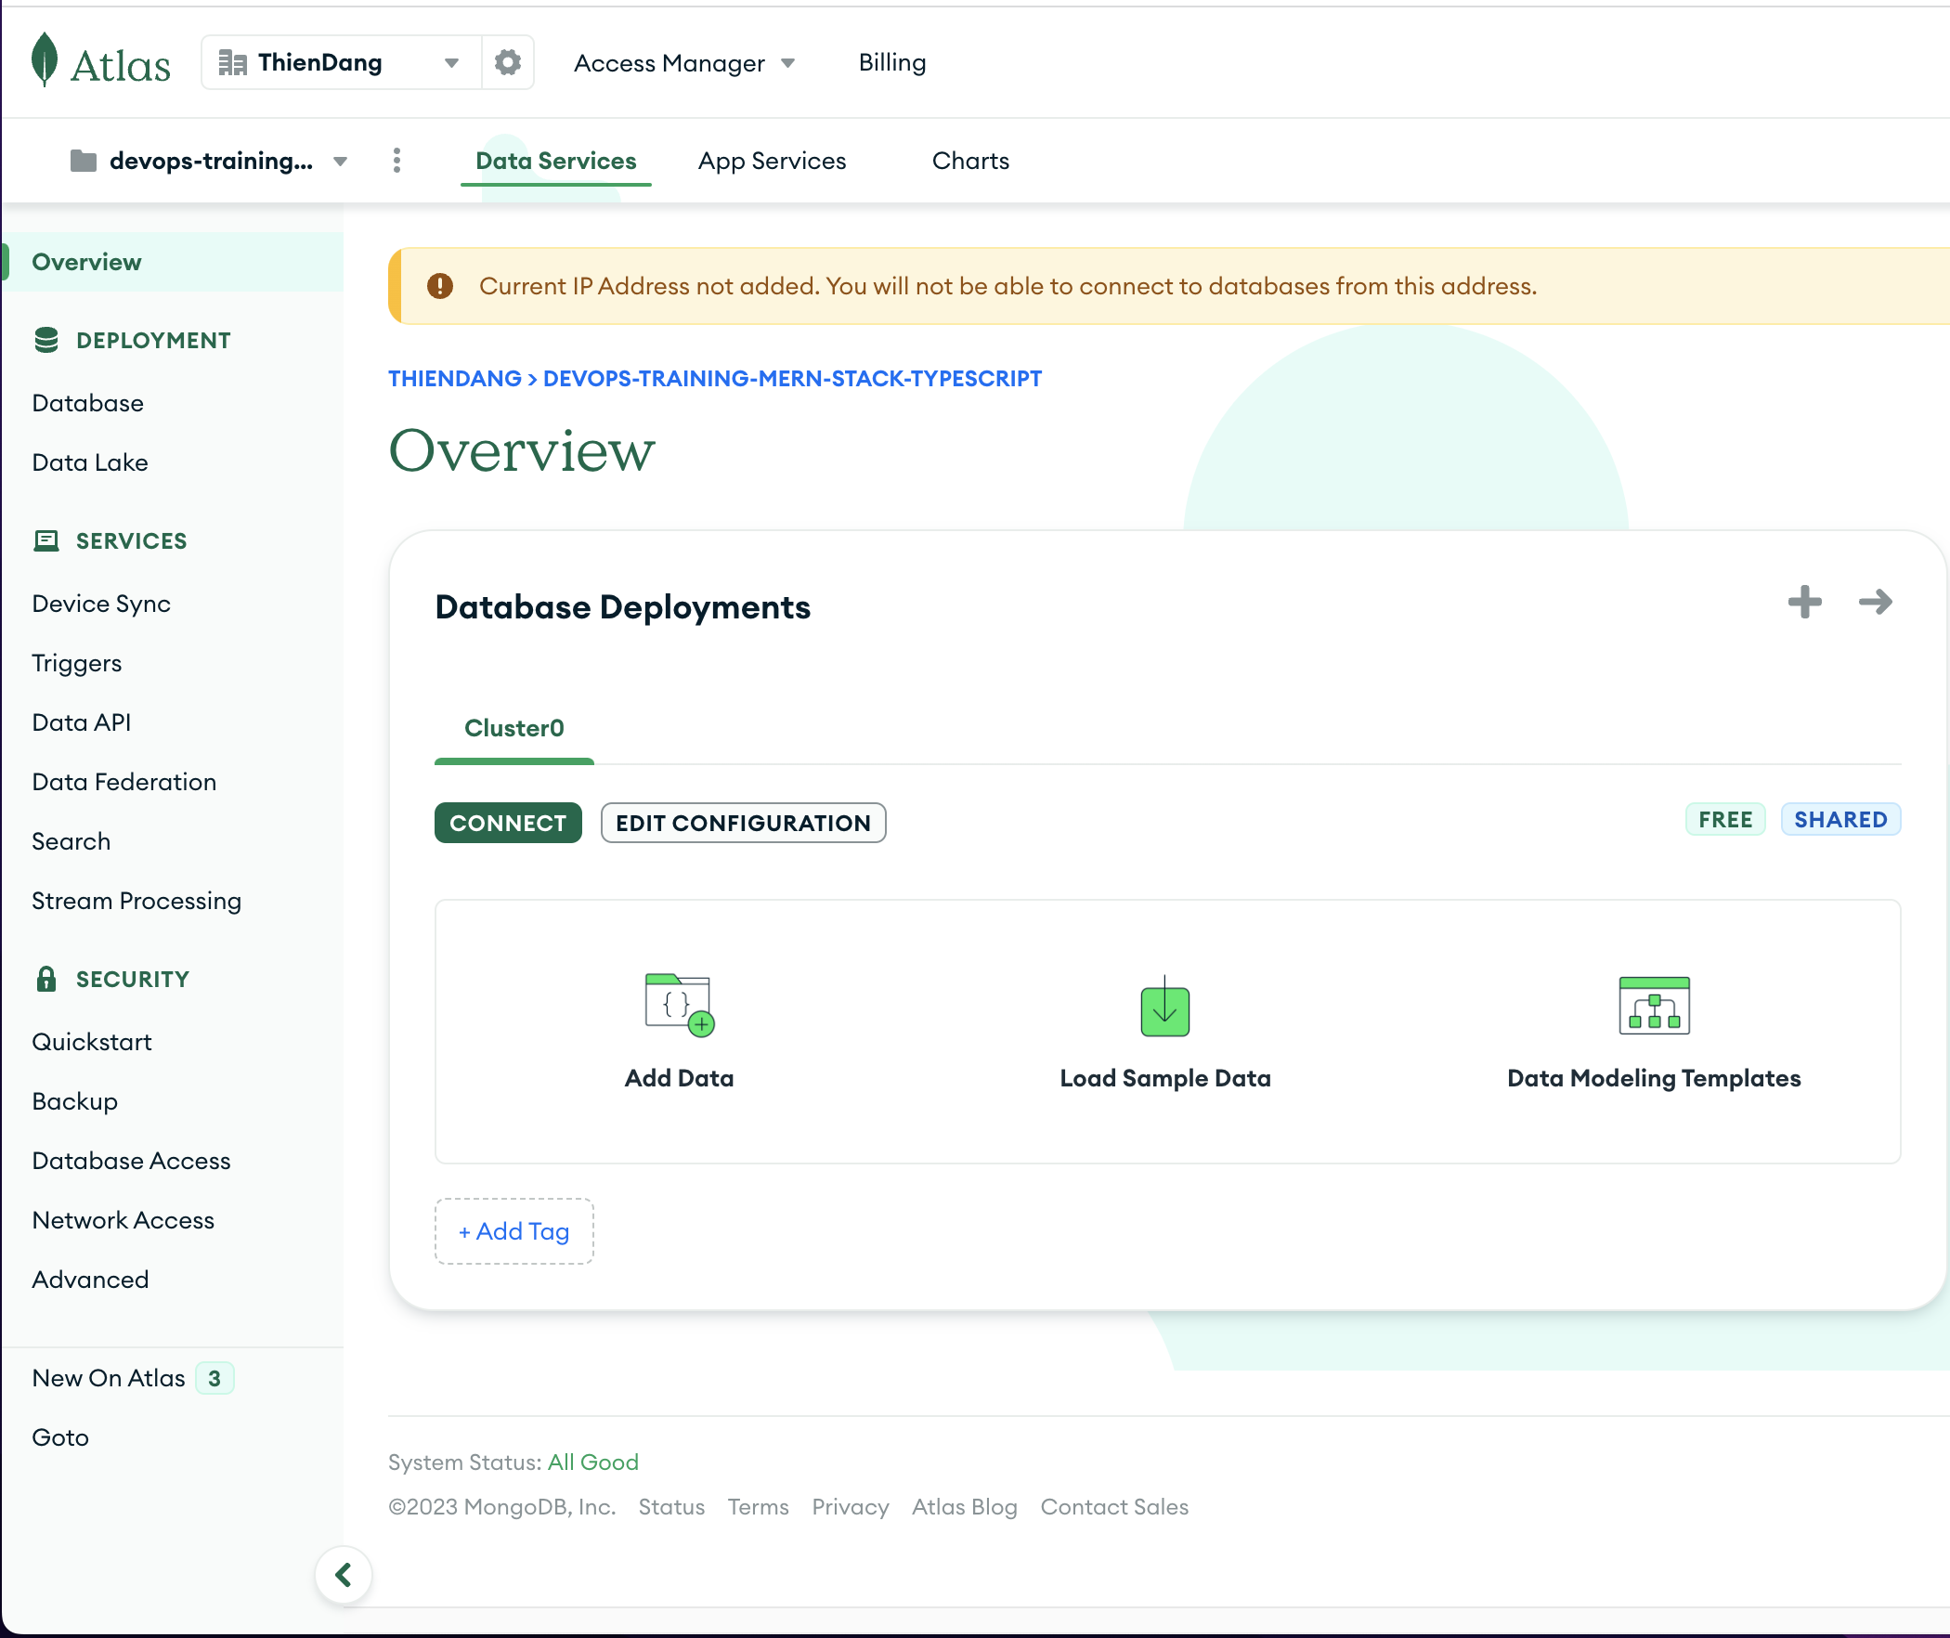Click the Services section icon
The image size is (1950, 1638).
(46, 540)
